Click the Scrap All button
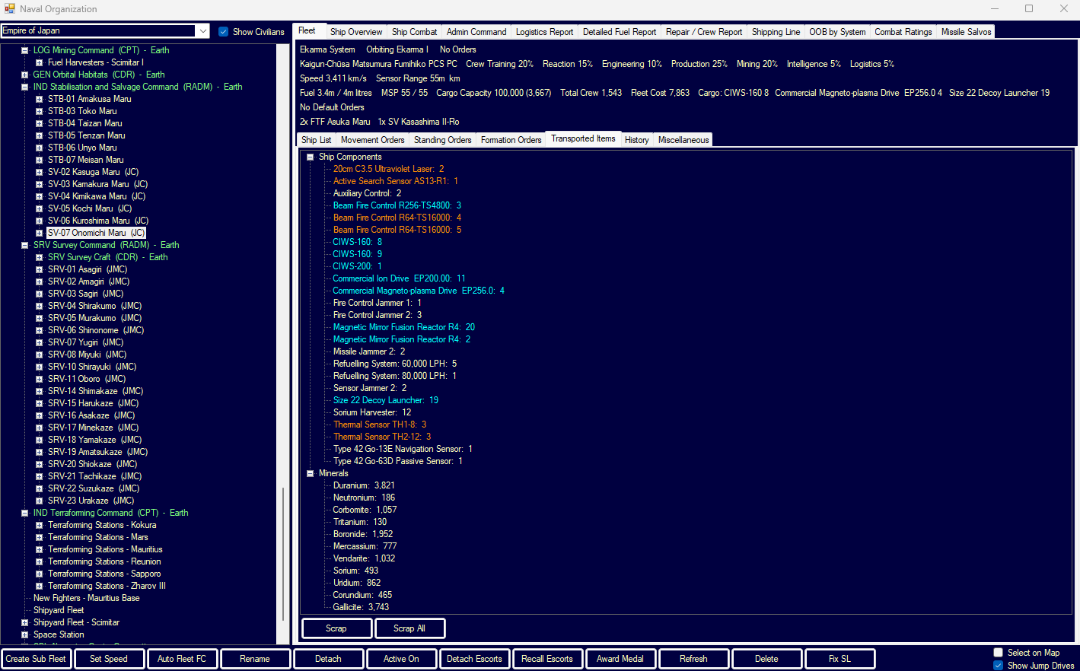Viewport: 1080px width, 671px height. point(409,628)
